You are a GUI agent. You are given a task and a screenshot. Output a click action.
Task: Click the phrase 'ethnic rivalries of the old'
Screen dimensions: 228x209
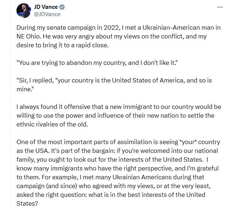(x=52, y=124)
